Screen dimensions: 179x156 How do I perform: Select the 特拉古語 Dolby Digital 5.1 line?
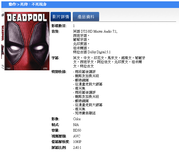(92, 52)
